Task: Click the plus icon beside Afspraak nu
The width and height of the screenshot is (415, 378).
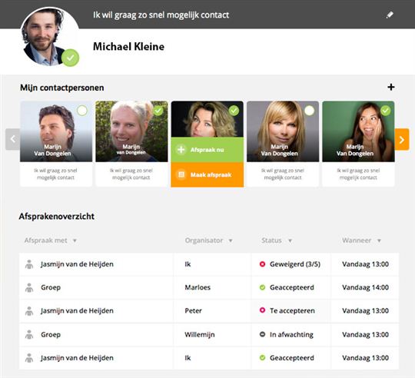Action: point(181,150)
